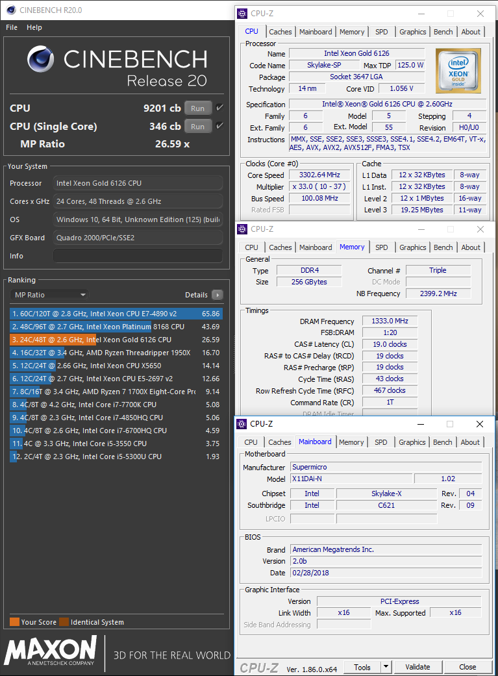498x676 pixels.
Task: Click the BIOS date 02/28/2018 field
Action: [386, 573]
